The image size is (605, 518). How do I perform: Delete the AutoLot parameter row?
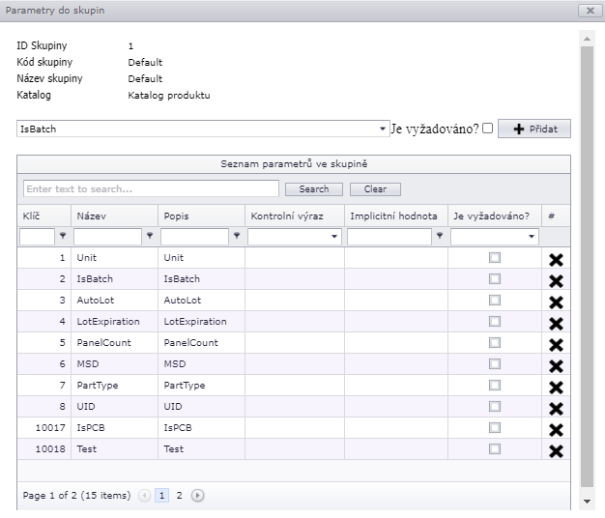(x=556, y=302)
